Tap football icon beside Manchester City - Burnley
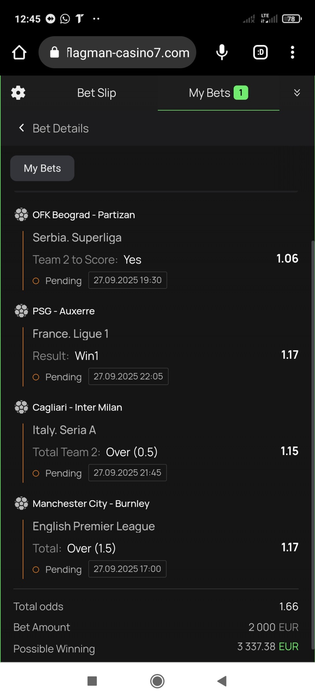Viewport: 315px width, 700px height. (x=21, y=503)
